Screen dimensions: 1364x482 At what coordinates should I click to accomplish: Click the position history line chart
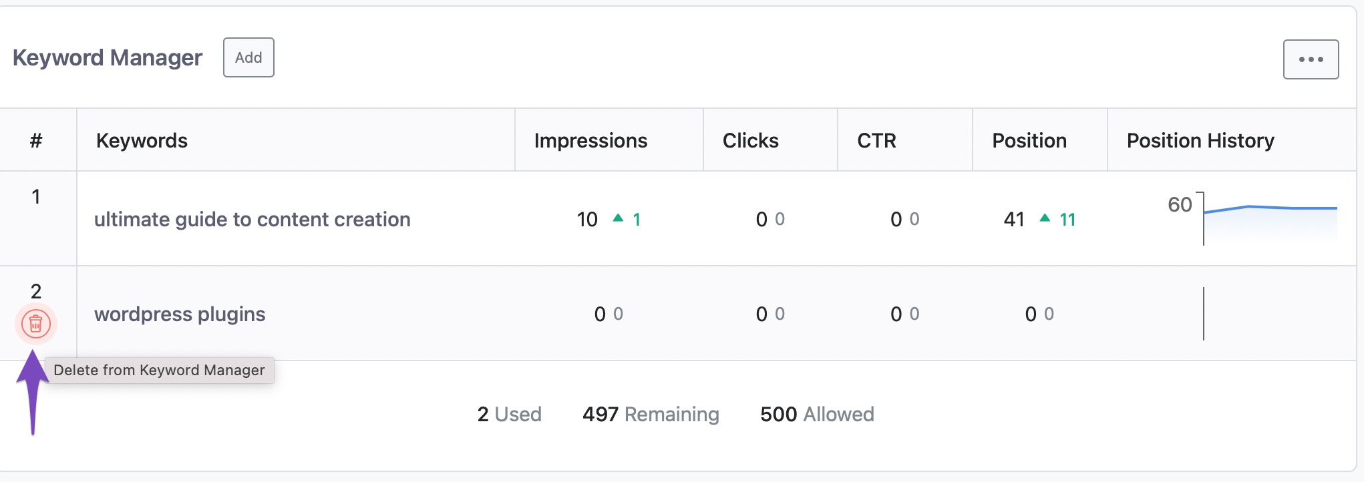(x=1269, y=218)
